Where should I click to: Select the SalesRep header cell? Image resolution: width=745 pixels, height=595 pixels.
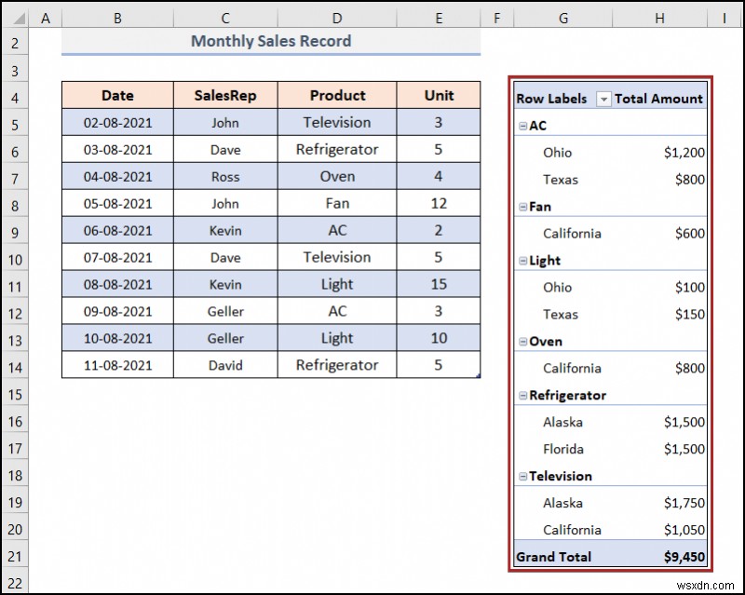tap(225, 95)
